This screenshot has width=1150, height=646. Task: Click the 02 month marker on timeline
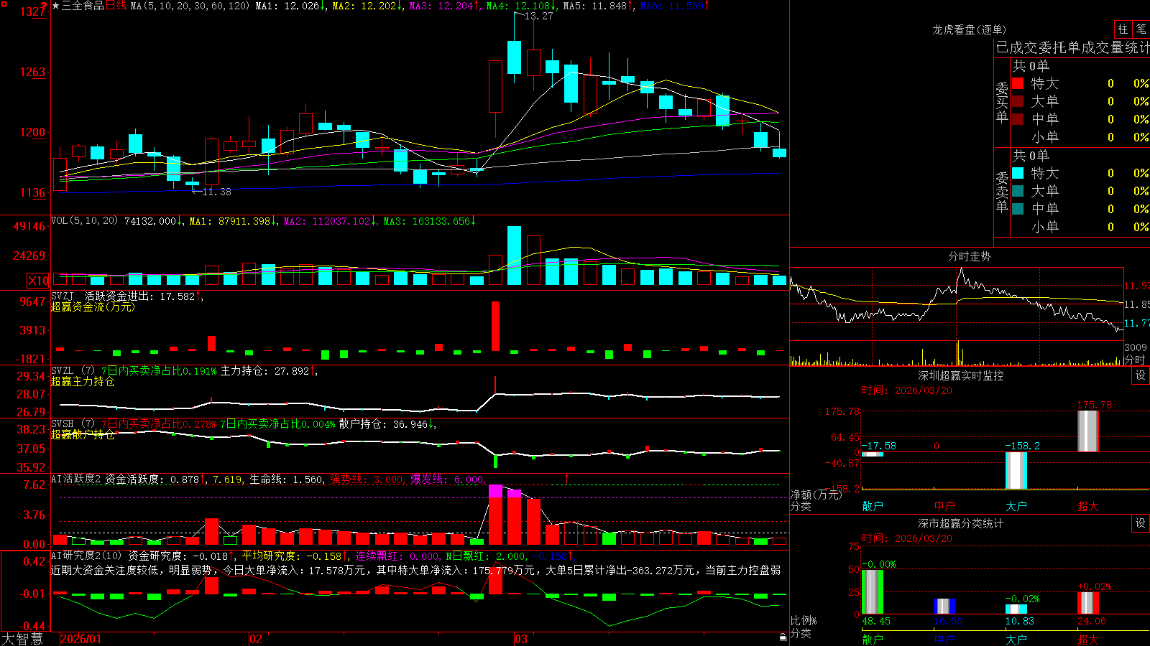click(256, 639)
